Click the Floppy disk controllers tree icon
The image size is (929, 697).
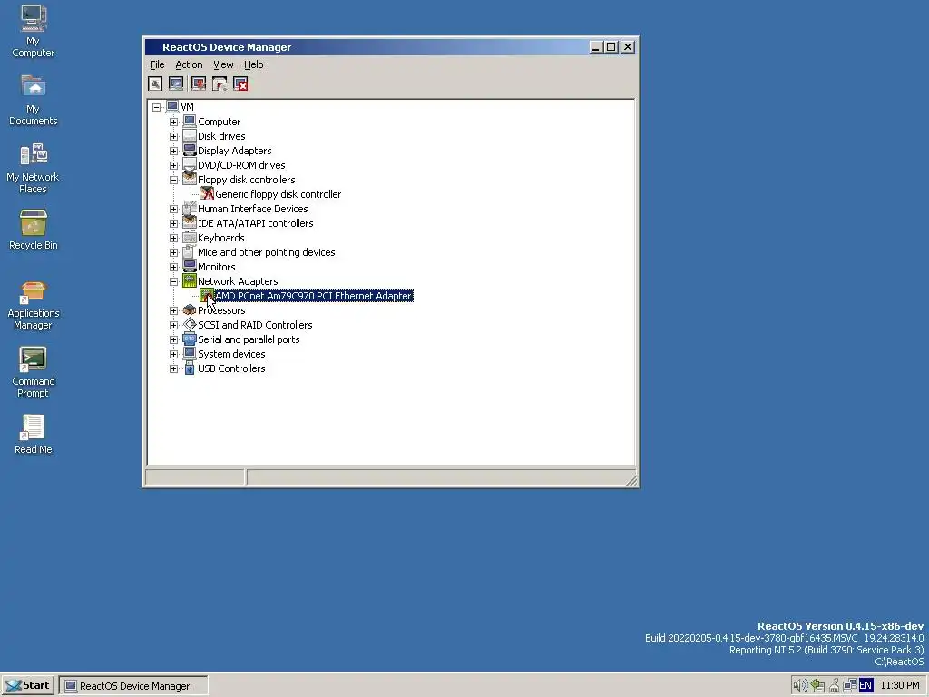190,179
